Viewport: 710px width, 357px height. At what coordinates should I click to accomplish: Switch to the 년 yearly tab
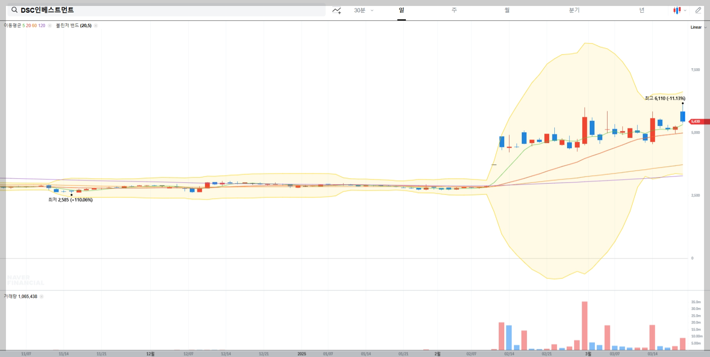pos(642,10)
